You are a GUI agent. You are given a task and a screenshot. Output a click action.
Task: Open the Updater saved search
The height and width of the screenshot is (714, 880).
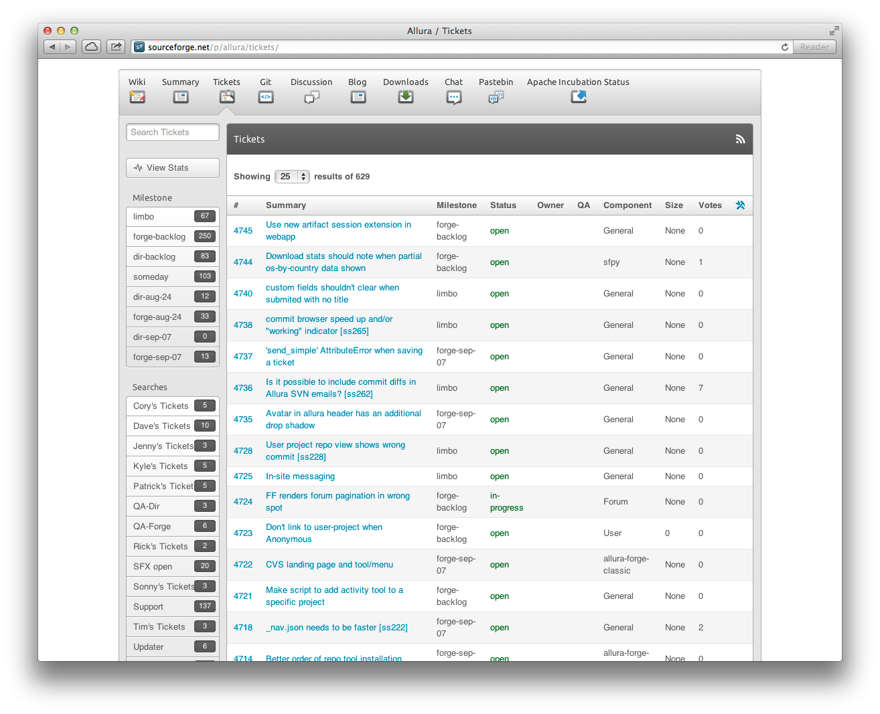(x=173, y=647)
